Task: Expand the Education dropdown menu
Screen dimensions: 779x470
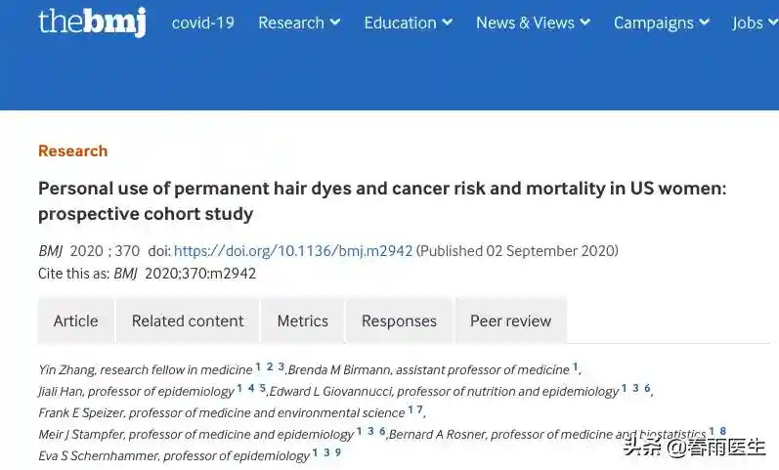Action: [x=408, y=22]
